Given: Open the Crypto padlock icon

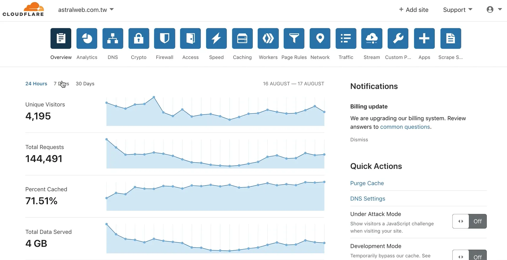Looking at the screenshot, I should [139, 38].
